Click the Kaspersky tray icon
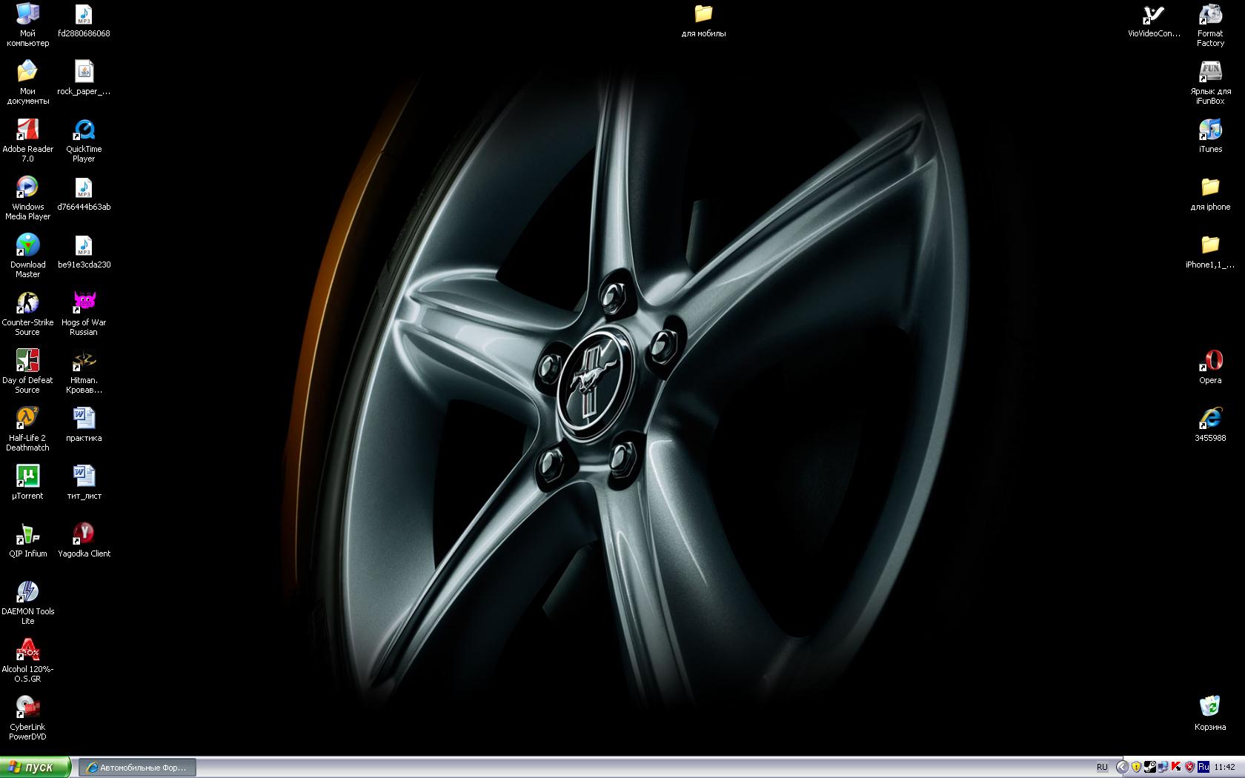Image resolution: width=1245 pixels, height=778 pixels. [1176, 767]
